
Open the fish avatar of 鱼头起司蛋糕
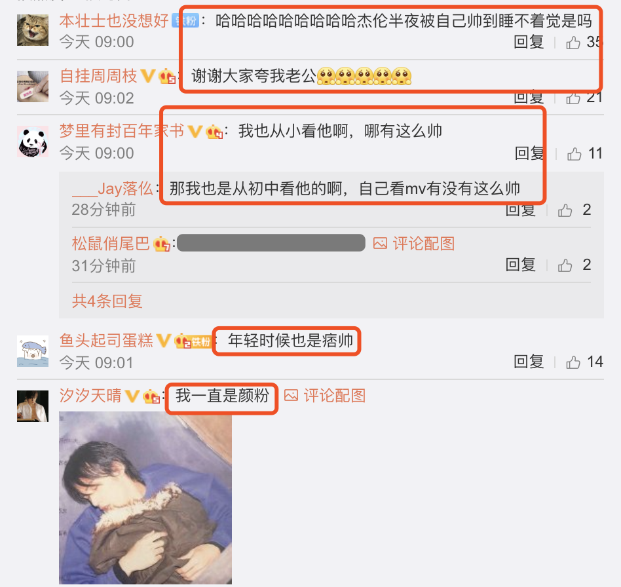pos(33,351)
